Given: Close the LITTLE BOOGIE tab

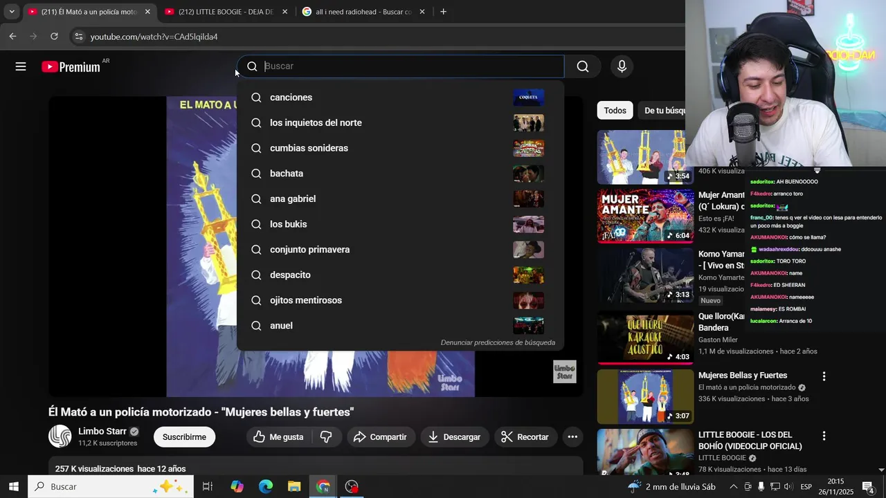Looking at the screenshot, I should pyautogui.click(x=284, y=12).
